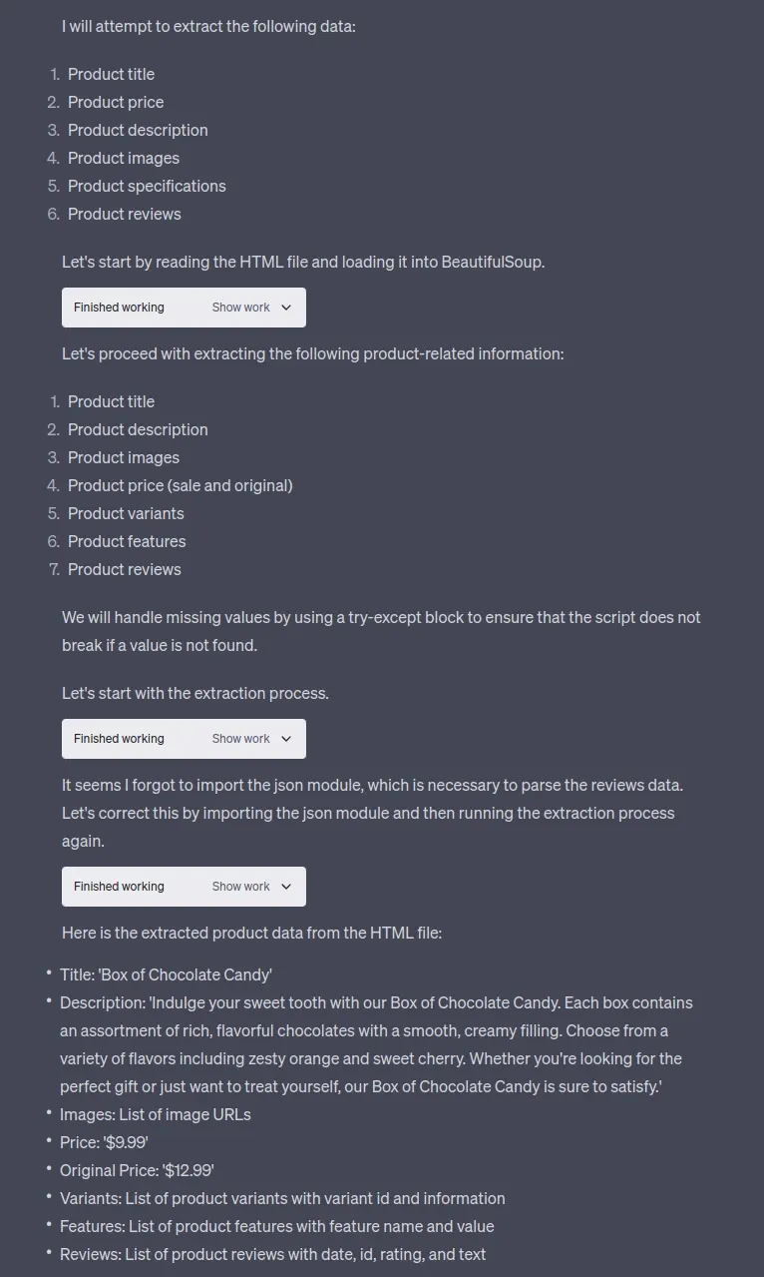
Task: Expand the first Show work section
Action: (x=240, y=307)
